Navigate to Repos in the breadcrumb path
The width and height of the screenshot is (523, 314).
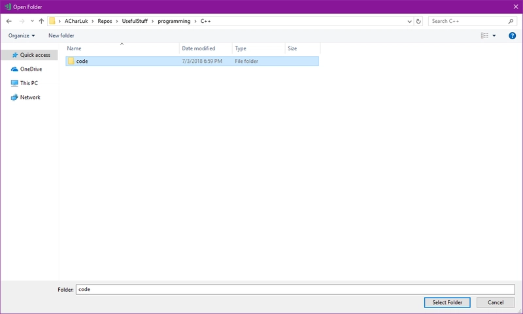tap(105, 21)
